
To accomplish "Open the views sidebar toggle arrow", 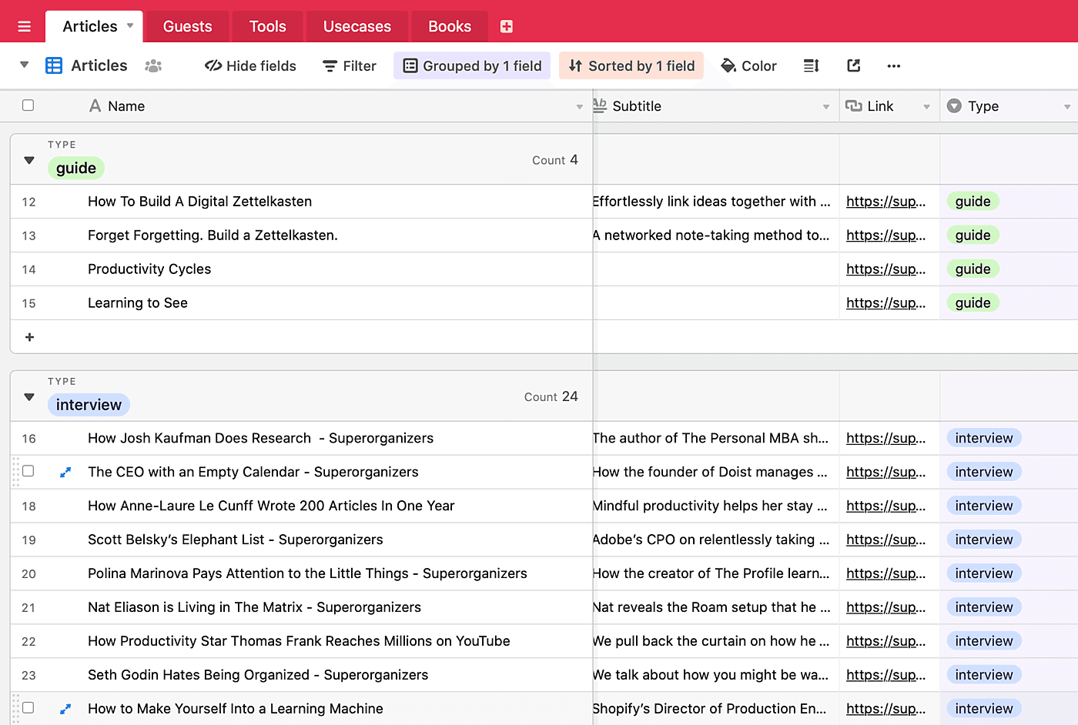I will click(24, 65).
